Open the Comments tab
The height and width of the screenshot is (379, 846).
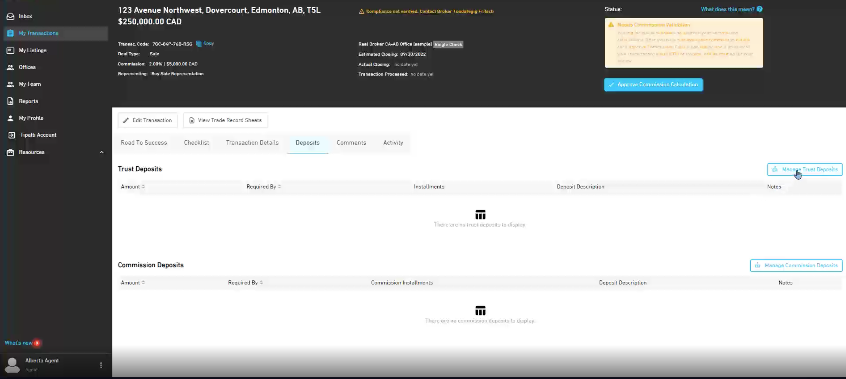tap(351, 143)
